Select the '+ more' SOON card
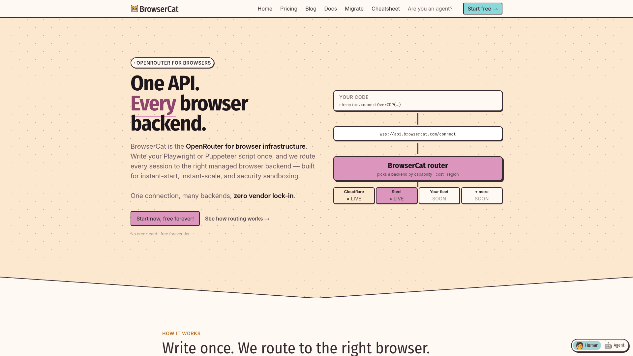 482,195
